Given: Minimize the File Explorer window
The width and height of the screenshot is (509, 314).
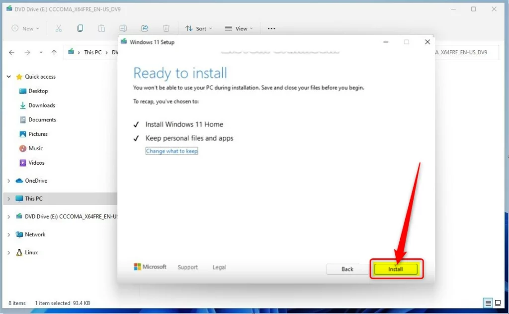Looking at the screenshot, I should click(x=453, y=9).
